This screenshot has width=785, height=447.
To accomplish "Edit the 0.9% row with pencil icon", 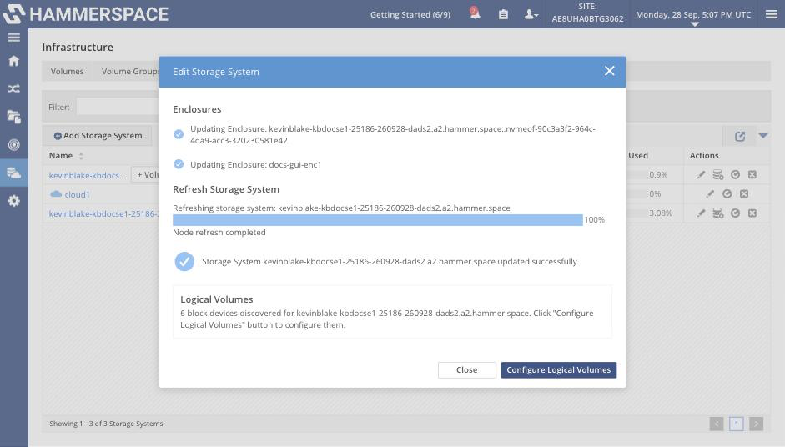I will coord(701,174).
